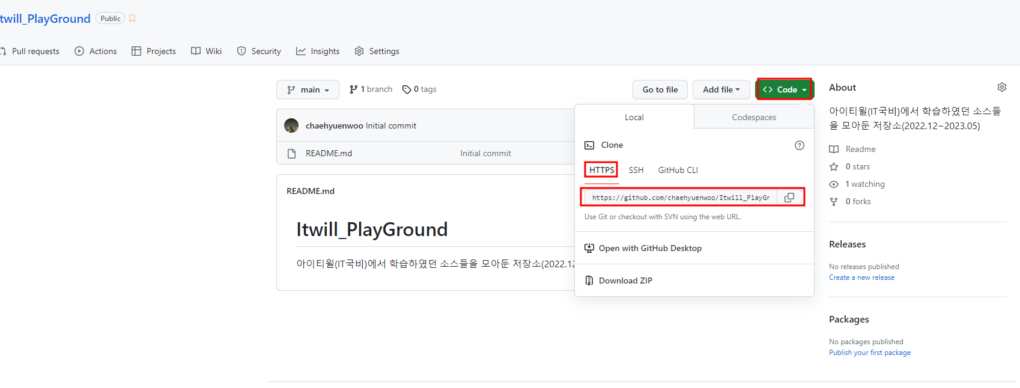This screenshot has width=1020, height=388.
Task: Click the chaehyuenwoo avatar image
Action: click(x=291, y=126)
